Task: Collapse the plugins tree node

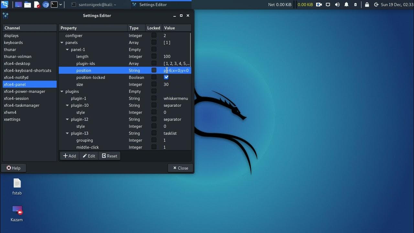Action: pyautogui.click(x=62, y=92)
